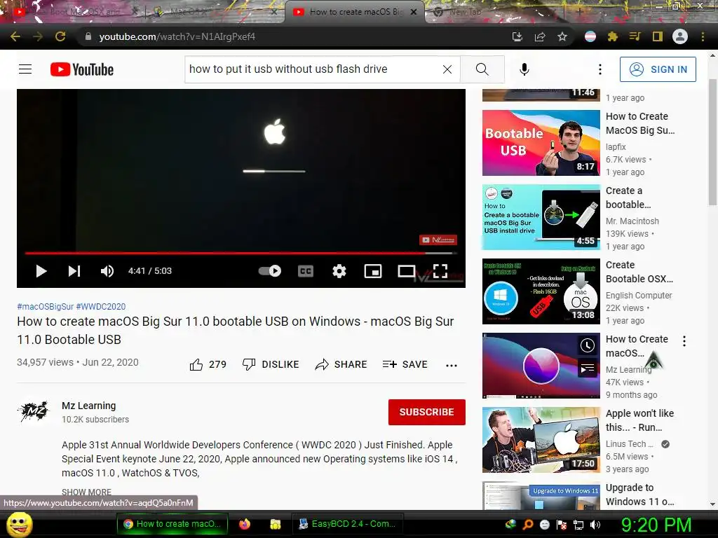The height and width of the screenshot is (538, 718).
Task: Toggle the autoplay switch
Action: (x=270, y=271)
